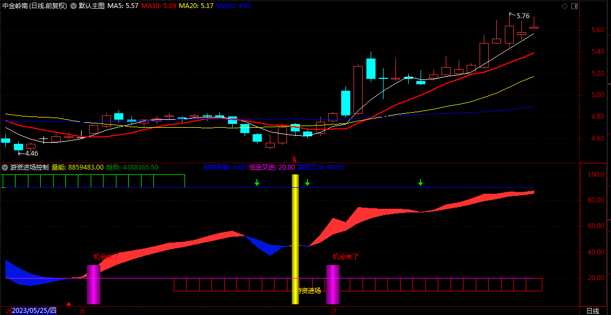
Task: Click the 日线 period label at bottom-right
Action: click(593, 311)
